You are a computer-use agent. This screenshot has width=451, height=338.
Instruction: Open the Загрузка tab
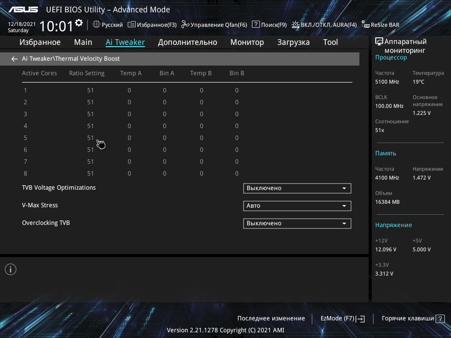(293, 42)
